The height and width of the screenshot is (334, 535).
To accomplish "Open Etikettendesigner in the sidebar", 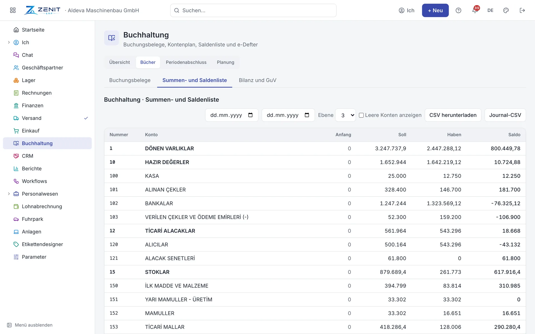I will click(47, 244).
